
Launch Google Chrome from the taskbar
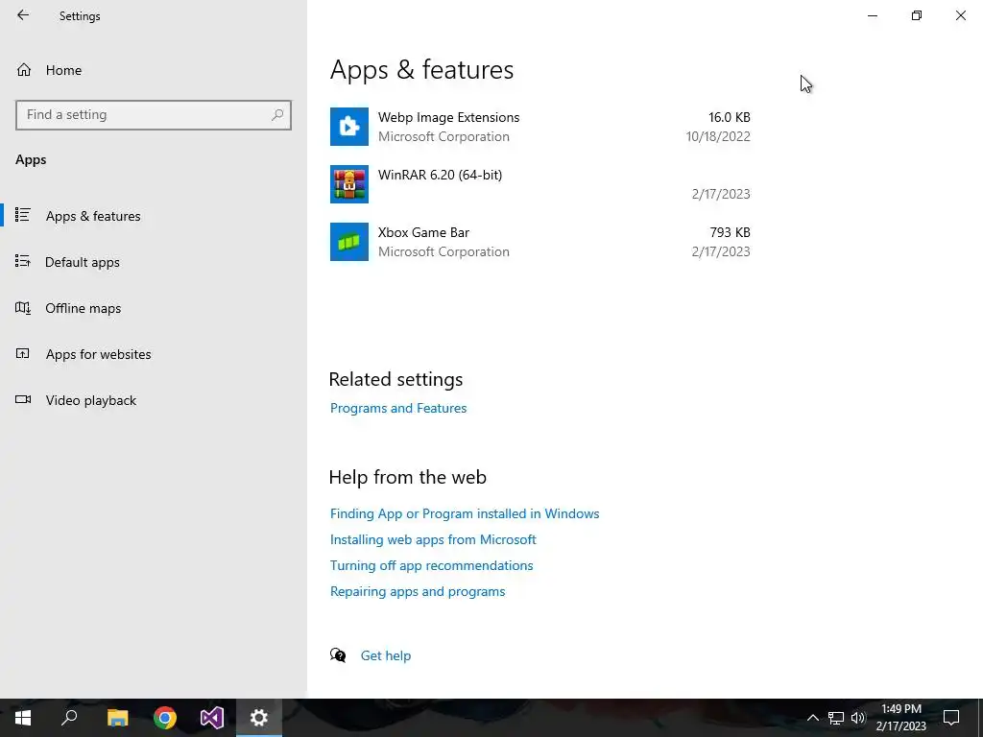point(165,718)
